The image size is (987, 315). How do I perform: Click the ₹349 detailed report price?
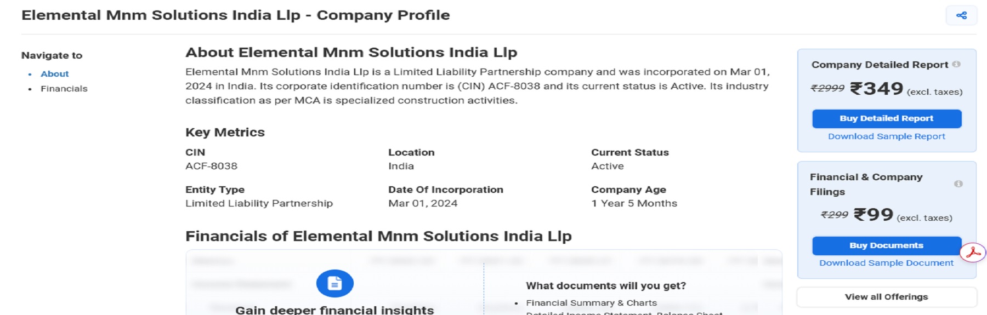pyautogui.click(x=876, y=89)
